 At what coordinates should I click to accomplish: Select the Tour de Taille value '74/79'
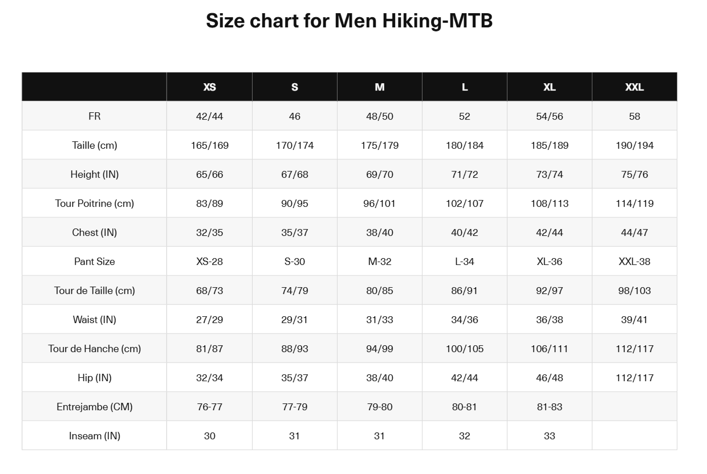[x=295, y=291]
